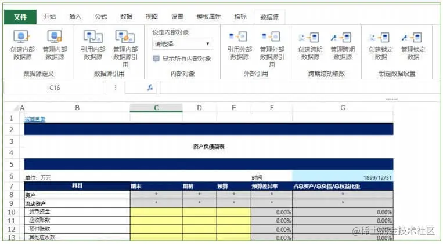
Task: Click the select-all corner triangle
Action: (x=16, y=108)
